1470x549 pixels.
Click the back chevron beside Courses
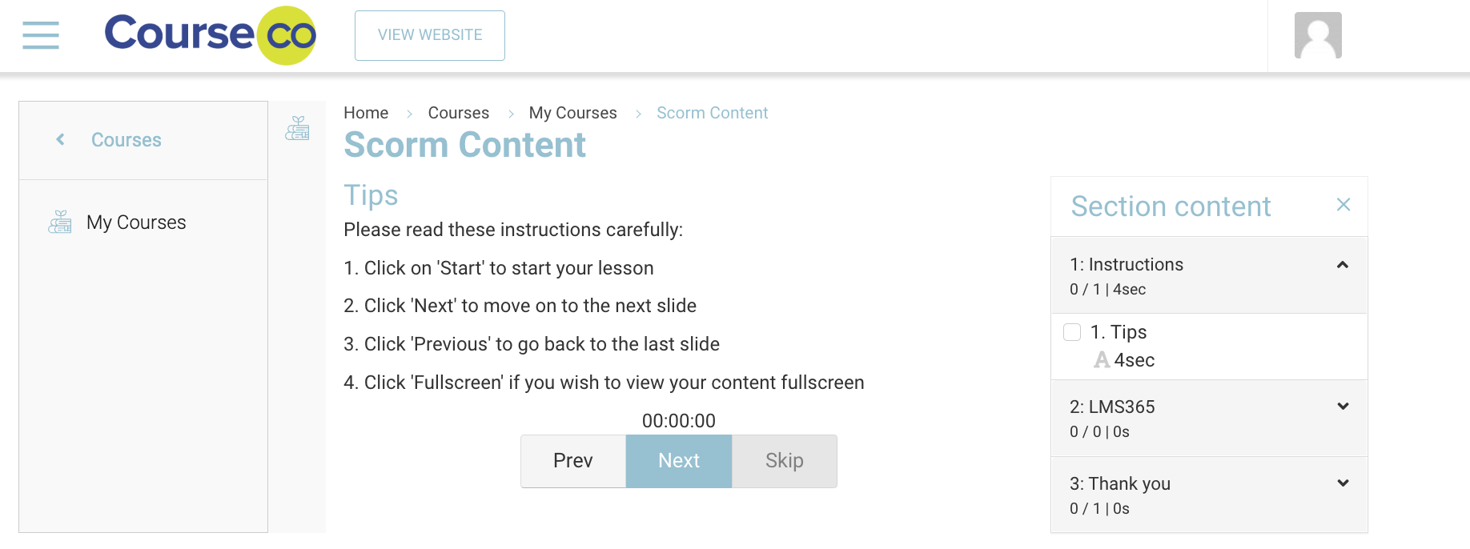(60, 140)
